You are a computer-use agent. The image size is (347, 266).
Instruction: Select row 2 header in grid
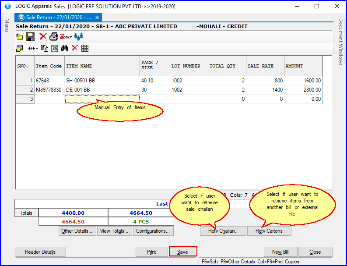(25, 90)
